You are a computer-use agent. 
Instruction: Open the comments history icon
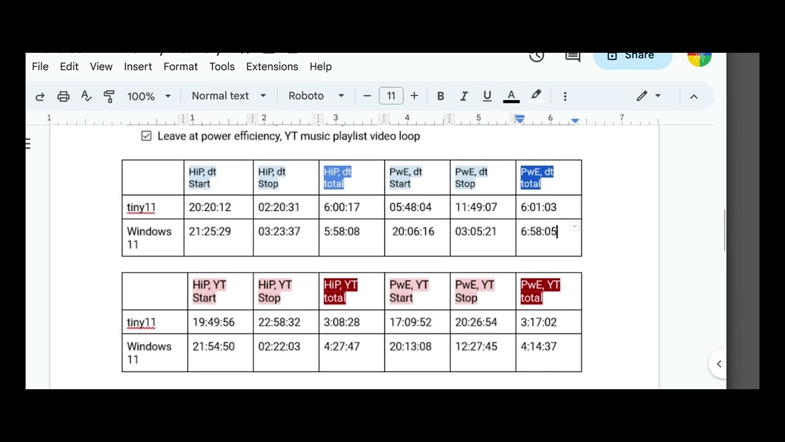pos(573,56)
